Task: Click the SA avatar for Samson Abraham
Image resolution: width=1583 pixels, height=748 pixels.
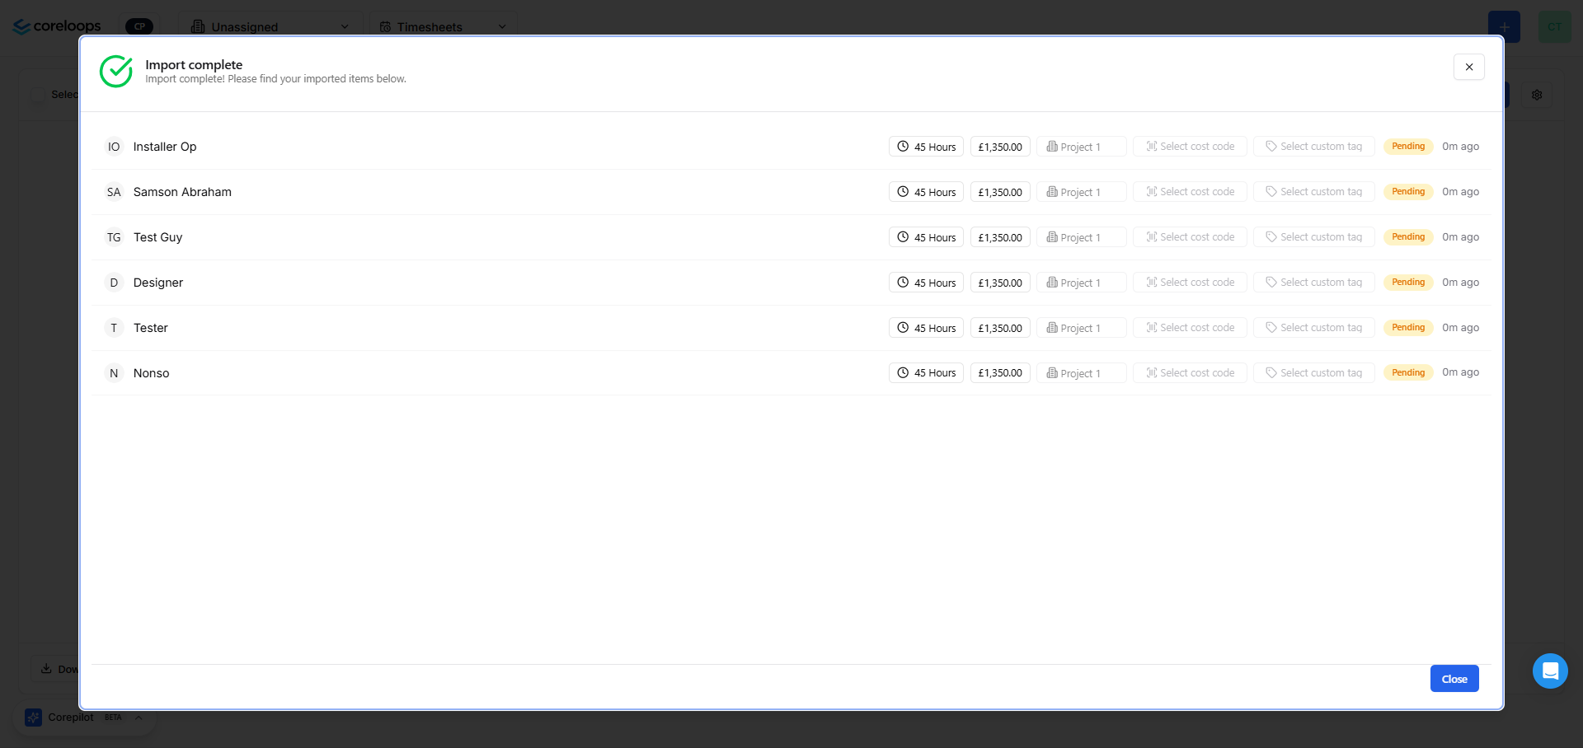Action: [114, 192]
